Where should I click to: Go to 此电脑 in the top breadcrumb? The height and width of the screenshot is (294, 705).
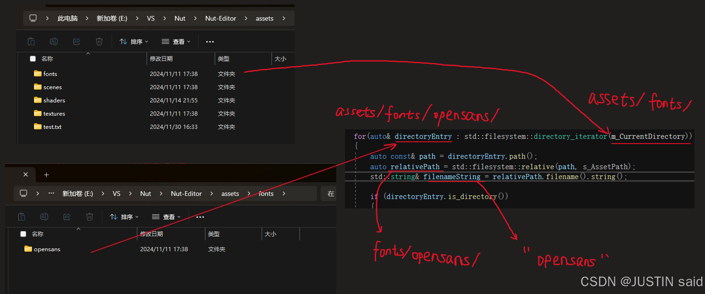67,19
